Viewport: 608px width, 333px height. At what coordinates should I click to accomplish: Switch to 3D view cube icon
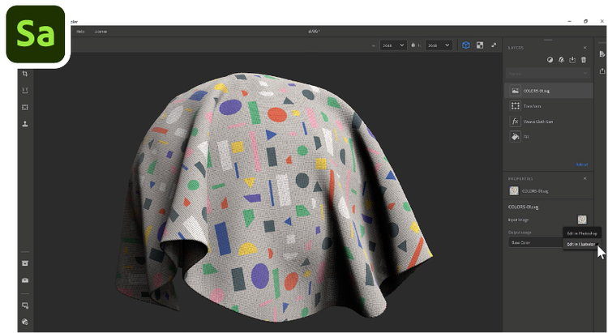click(466, 45)
